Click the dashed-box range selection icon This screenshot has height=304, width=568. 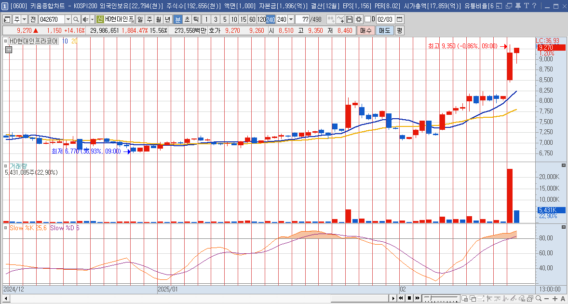coord(481,298)
